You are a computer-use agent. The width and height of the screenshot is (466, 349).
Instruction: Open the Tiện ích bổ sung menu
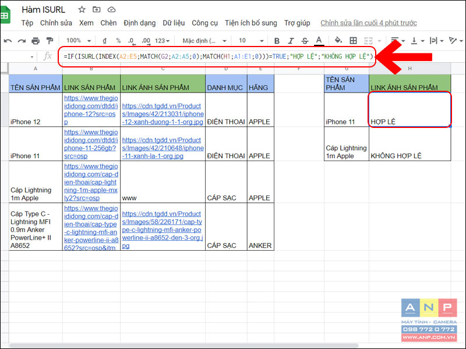coord(251,23)
